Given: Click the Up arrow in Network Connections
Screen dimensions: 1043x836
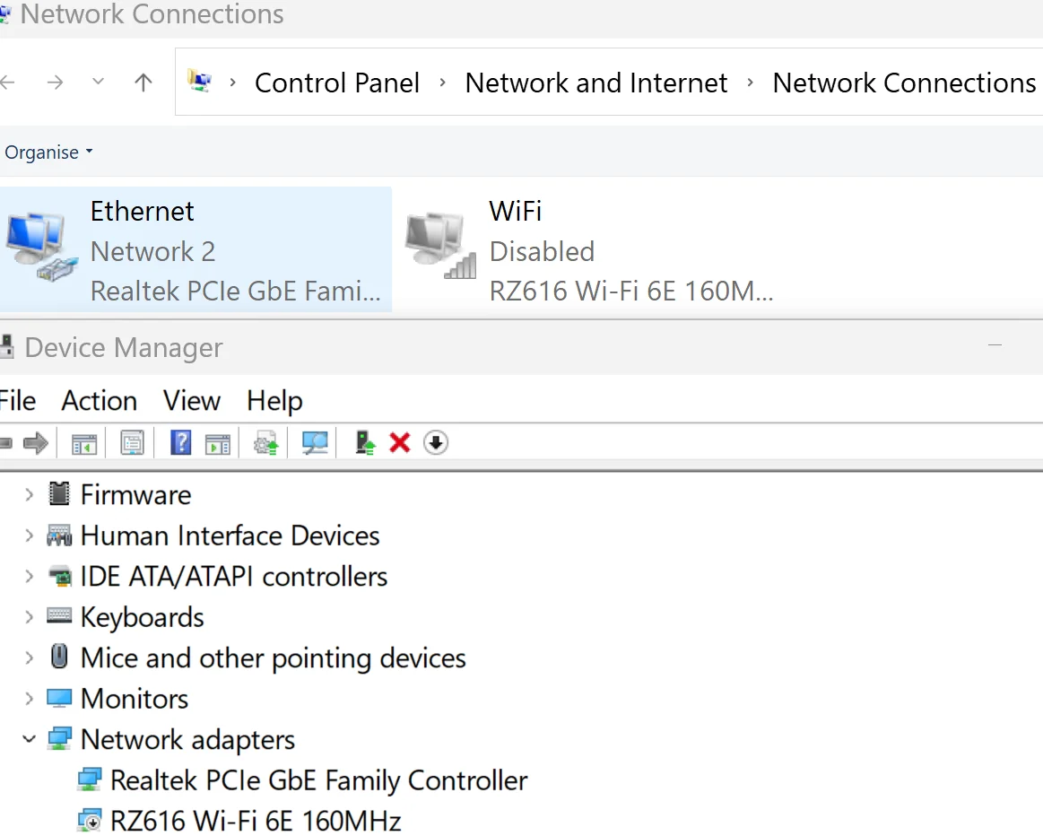Looking at the screenshot, I should coord(143,83).
